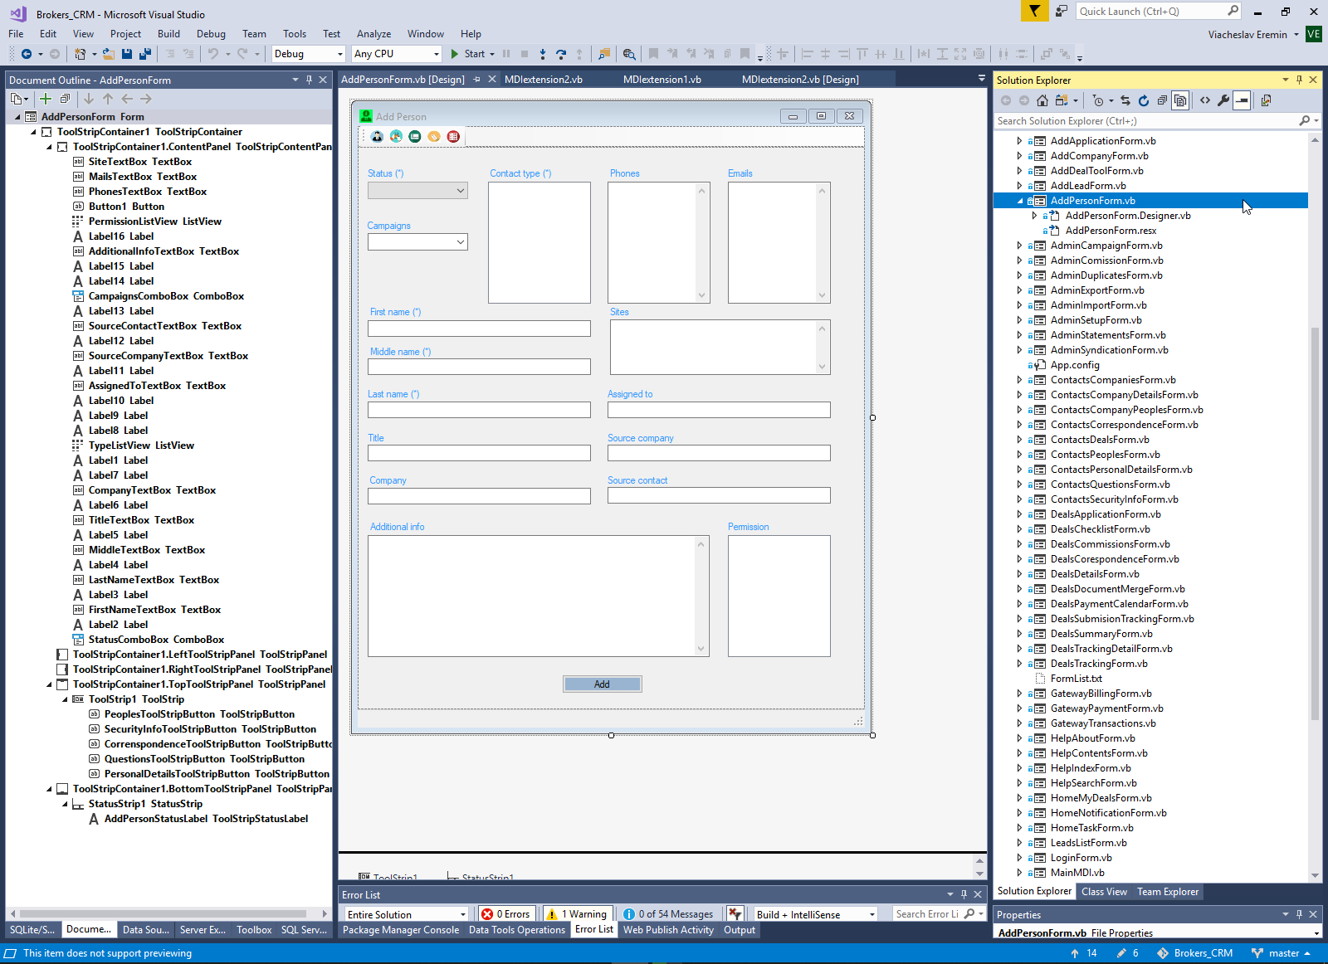Toggle Show All Files in Solution Explorer
1328x964 pixels.
[1180, 100]
